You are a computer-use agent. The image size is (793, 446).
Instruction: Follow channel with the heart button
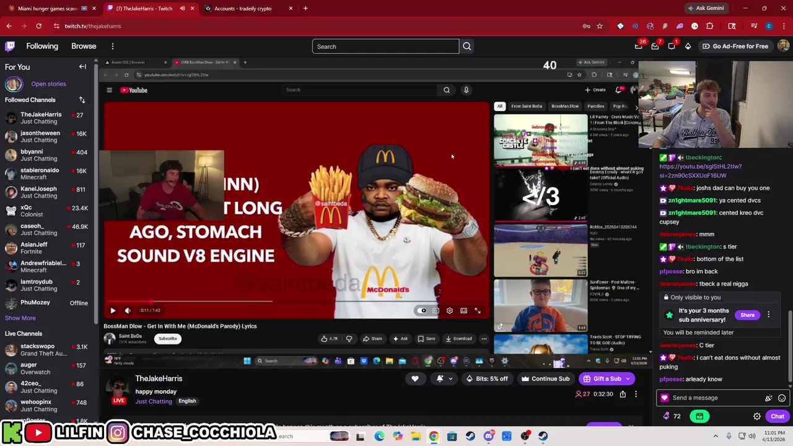click(x=415, y=378)
